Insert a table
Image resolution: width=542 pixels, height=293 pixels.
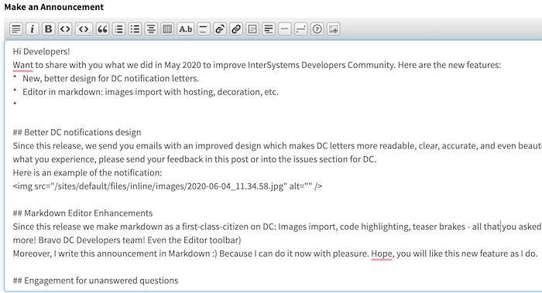click(167, 29)
